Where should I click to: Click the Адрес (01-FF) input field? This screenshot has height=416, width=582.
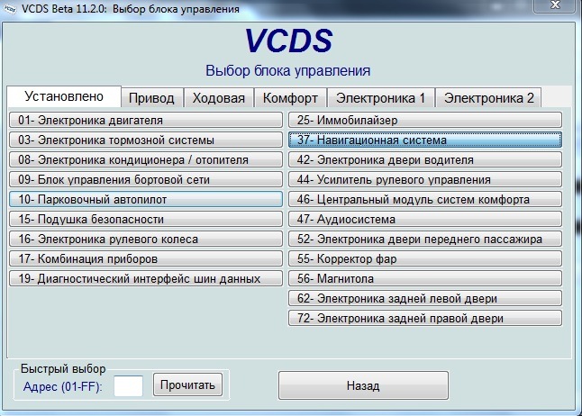pos(129,386)
